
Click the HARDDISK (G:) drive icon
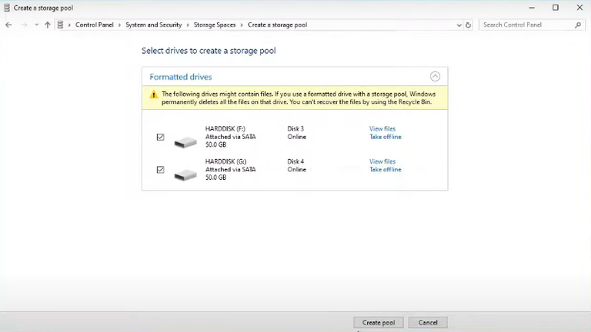coord(185,174)
